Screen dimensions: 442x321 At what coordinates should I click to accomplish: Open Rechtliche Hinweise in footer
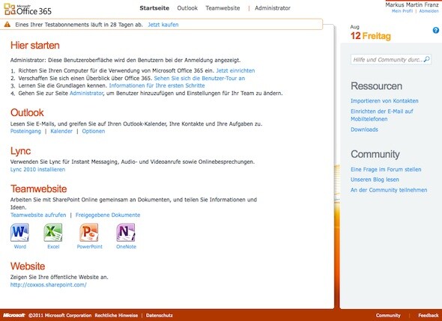116,315
